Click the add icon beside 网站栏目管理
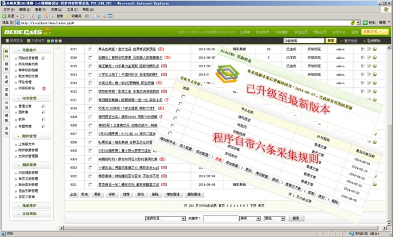 [x=43, y=58]
